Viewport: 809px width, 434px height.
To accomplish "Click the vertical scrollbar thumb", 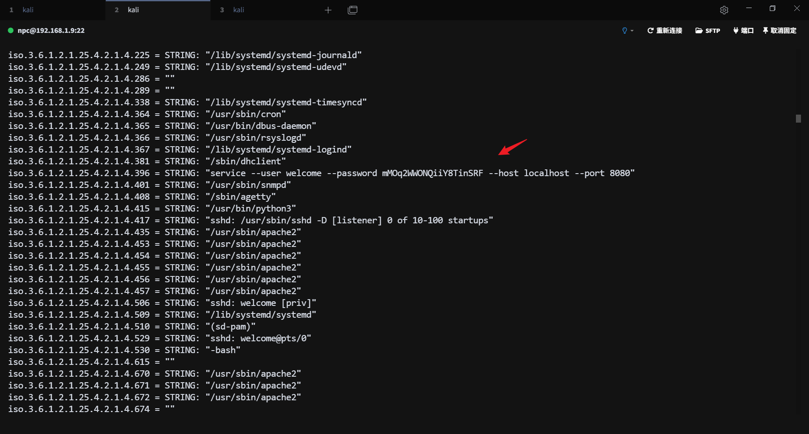I will coord(798,118).
